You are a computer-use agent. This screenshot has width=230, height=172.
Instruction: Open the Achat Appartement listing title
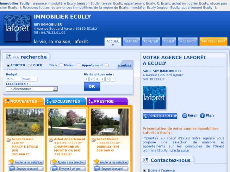pyautogui.click(x=70, y=139)
